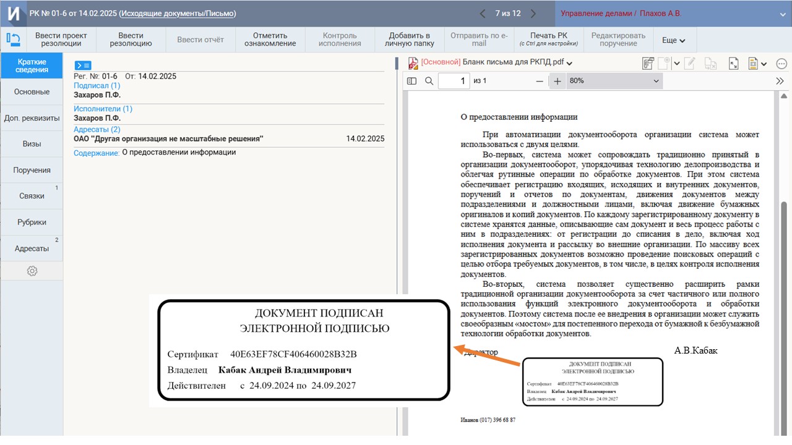Toggle the PDF sidebar panel icon
The width and height of the screenshot is (792, 445).
[x=412, y=81]
